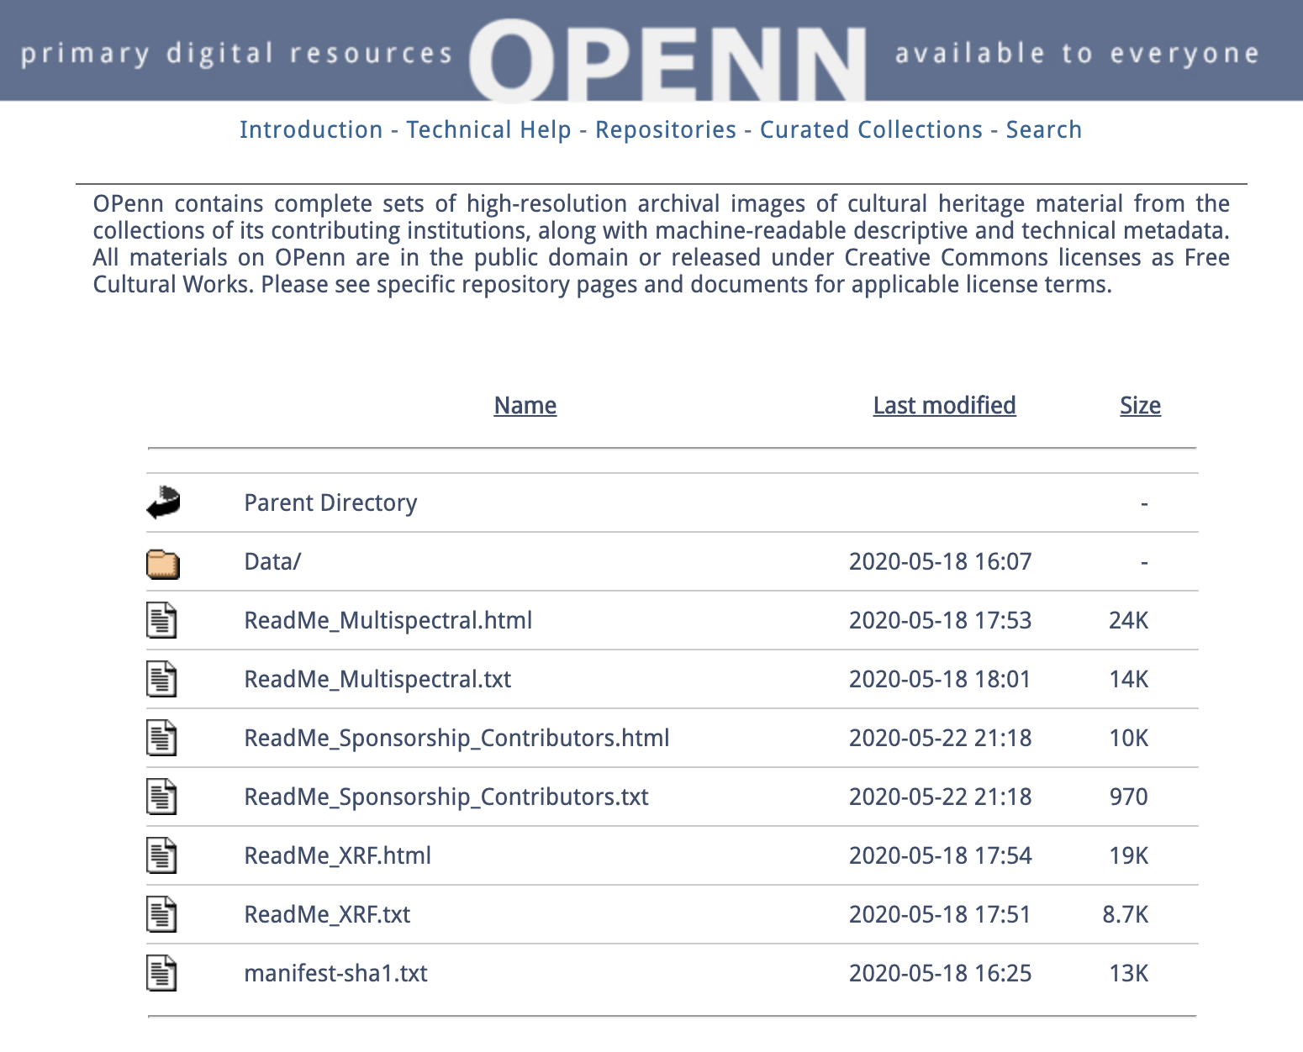
Task: Open the Data directory link
Action: [272, 562]
